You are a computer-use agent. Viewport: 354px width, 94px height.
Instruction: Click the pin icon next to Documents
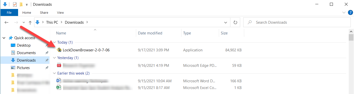point(47,53)
